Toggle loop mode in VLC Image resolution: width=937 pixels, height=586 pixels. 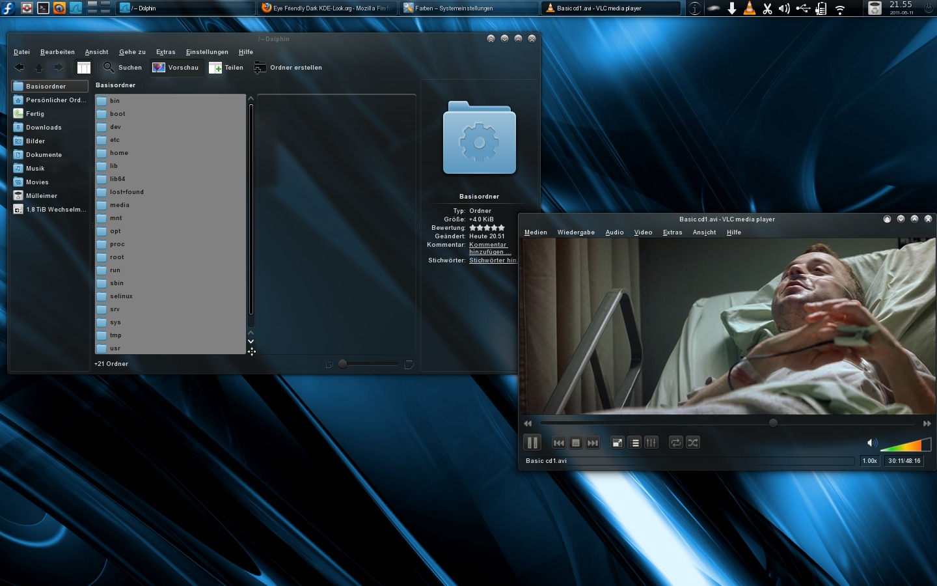coord(676,443)
